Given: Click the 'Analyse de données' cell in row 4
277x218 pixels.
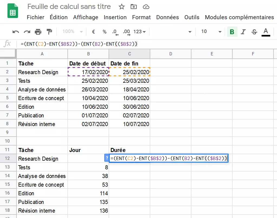Looking at the screenshot, I should 42,89.
